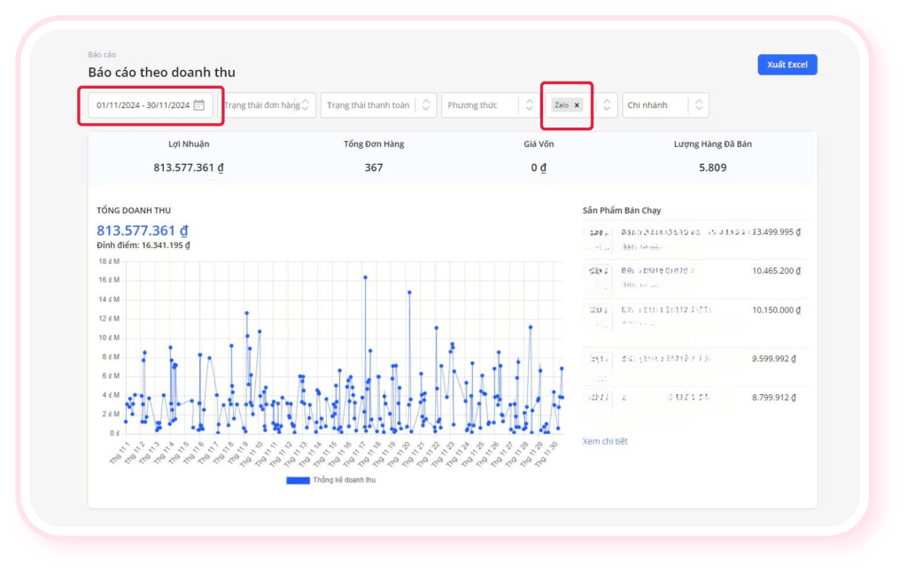Click the first best-selling product thumbnail

click(x=597, y=235)
